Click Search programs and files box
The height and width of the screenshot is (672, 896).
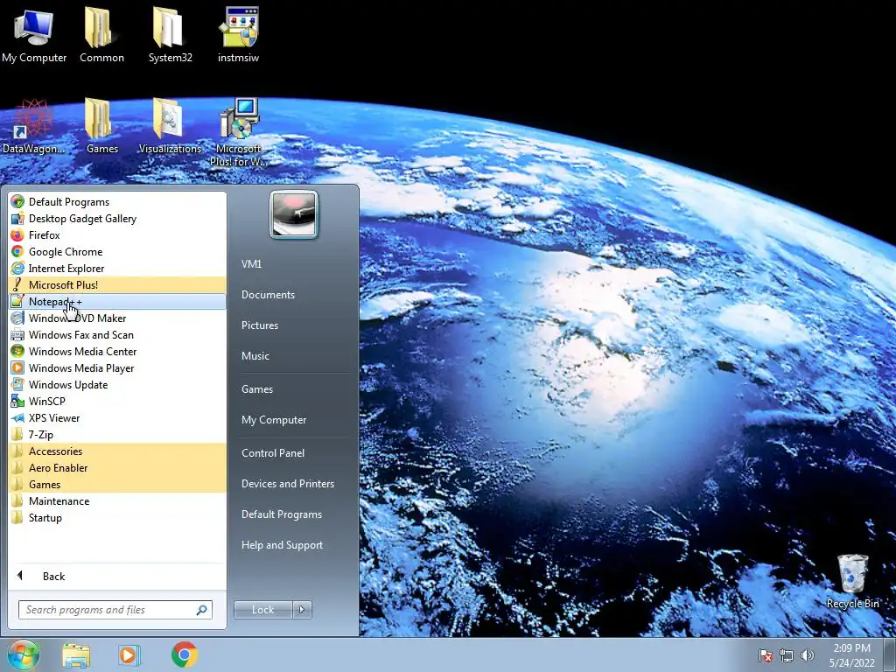point(115,610)
